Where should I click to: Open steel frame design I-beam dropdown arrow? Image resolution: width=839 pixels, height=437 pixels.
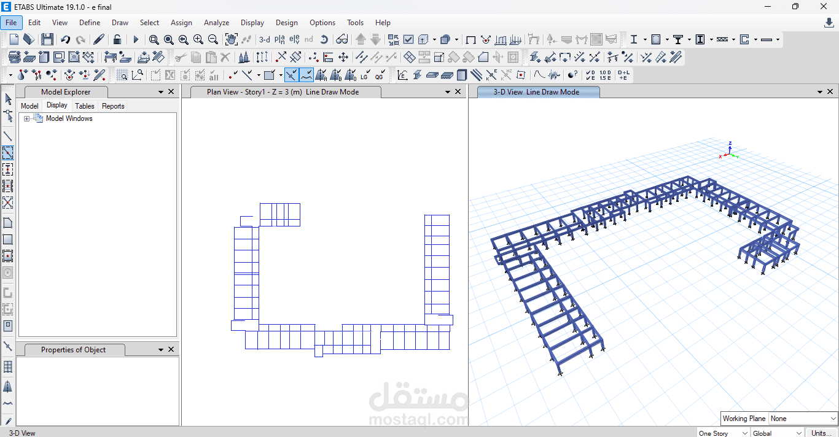tap(645, 39)
